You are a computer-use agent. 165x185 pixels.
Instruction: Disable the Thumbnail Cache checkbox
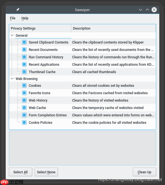pyautogui.click(x=24, y=72)
